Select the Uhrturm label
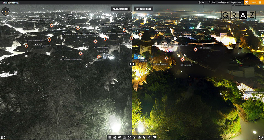Image resolution: width=264 pixels, height=140 pixels. tap(144, 61)
